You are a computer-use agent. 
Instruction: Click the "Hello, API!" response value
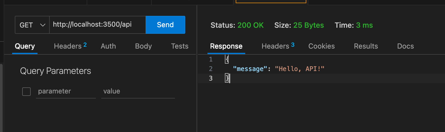click(x=299, y=69)
